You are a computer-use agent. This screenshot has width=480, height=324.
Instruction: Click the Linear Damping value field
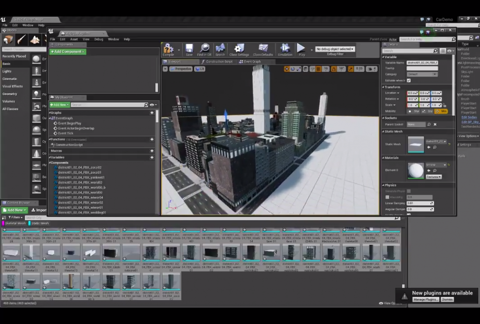click(420, 203)
